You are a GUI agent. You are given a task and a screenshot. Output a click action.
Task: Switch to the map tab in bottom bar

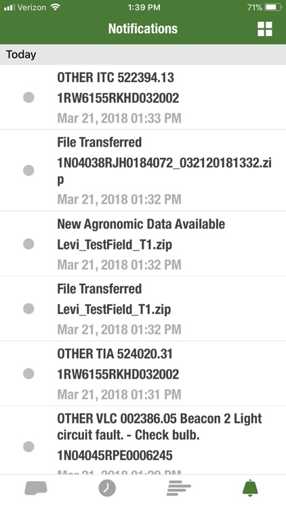pyautogui.click(x=36, y=488)
